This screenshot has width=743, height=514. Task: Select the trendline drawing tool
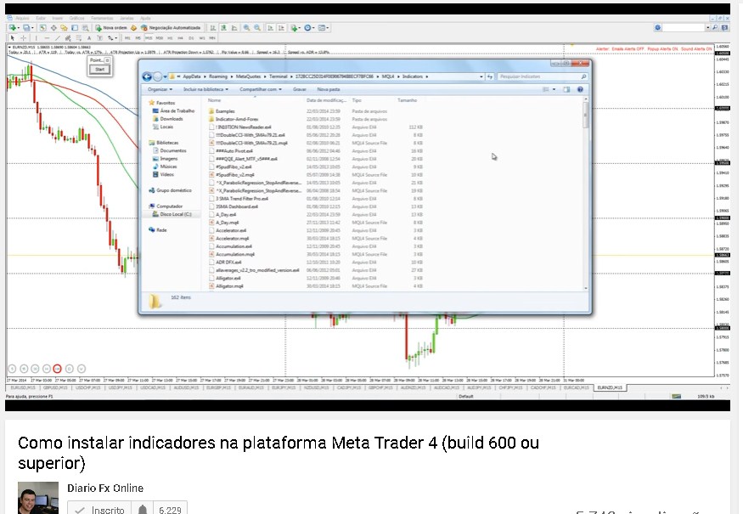[58, 38]
